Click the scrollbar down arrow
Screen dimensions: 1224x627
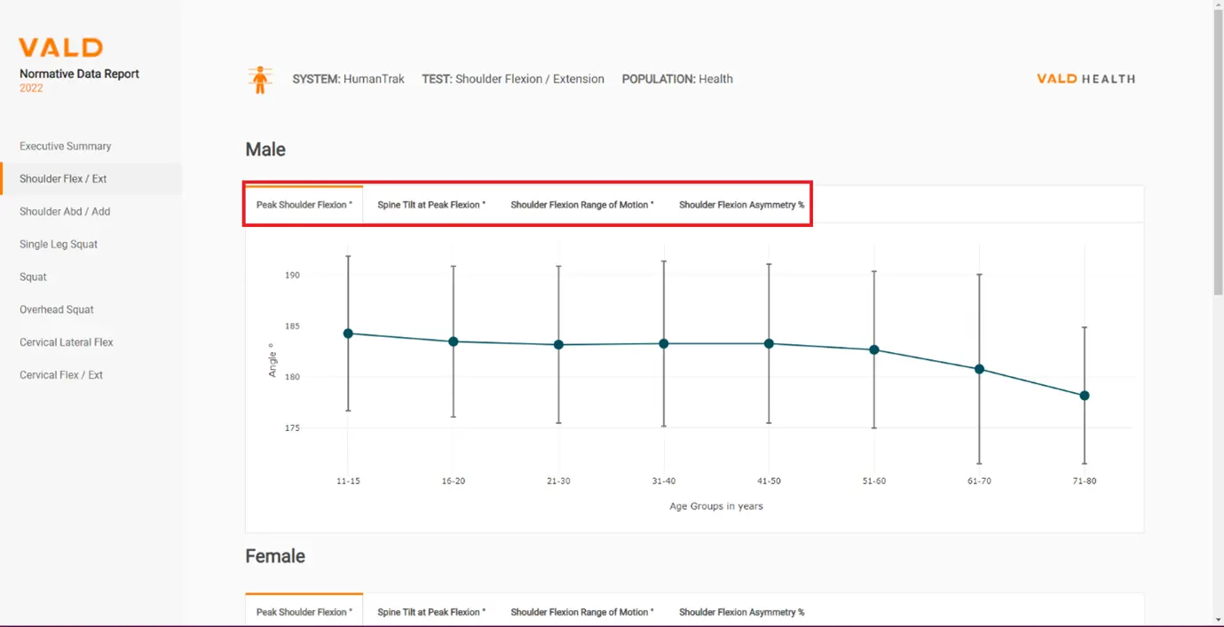click(1218, 619)
